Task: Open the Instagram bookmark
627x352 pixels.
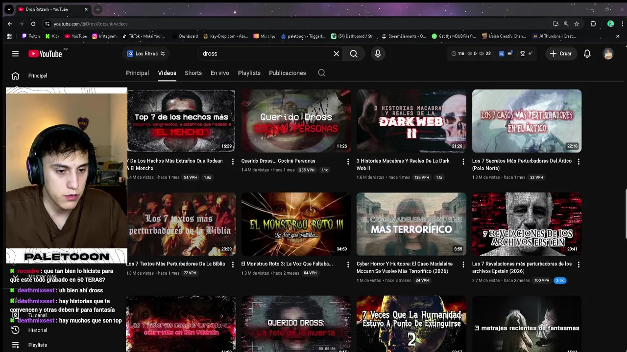Action: [104, 36]
